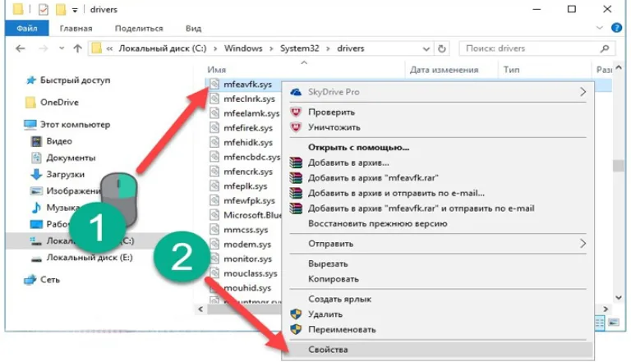The width and height of the screenshot is (631, 362).
Task: Open the Видео folder in sidebar
Action: click(x=59, y=141)
